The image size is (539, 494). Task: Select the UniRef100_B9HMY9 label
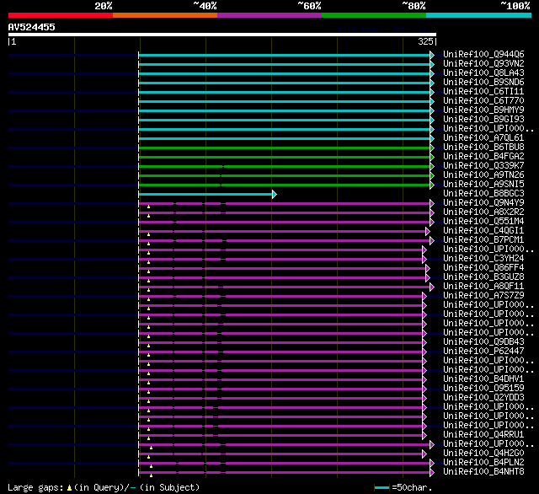coord(483,110)
